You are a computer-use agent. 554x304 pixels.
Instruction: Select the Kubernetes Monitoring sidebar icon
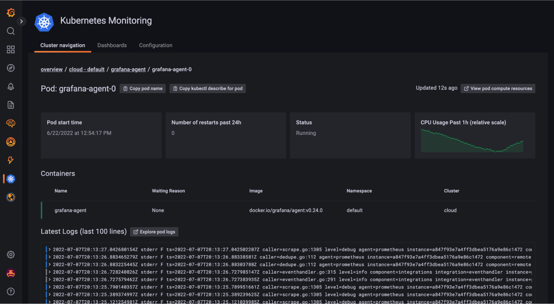coord(11,179)
